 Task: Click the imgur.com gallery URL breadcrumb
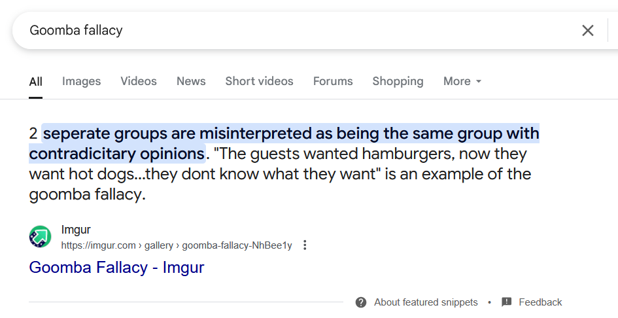177,245
